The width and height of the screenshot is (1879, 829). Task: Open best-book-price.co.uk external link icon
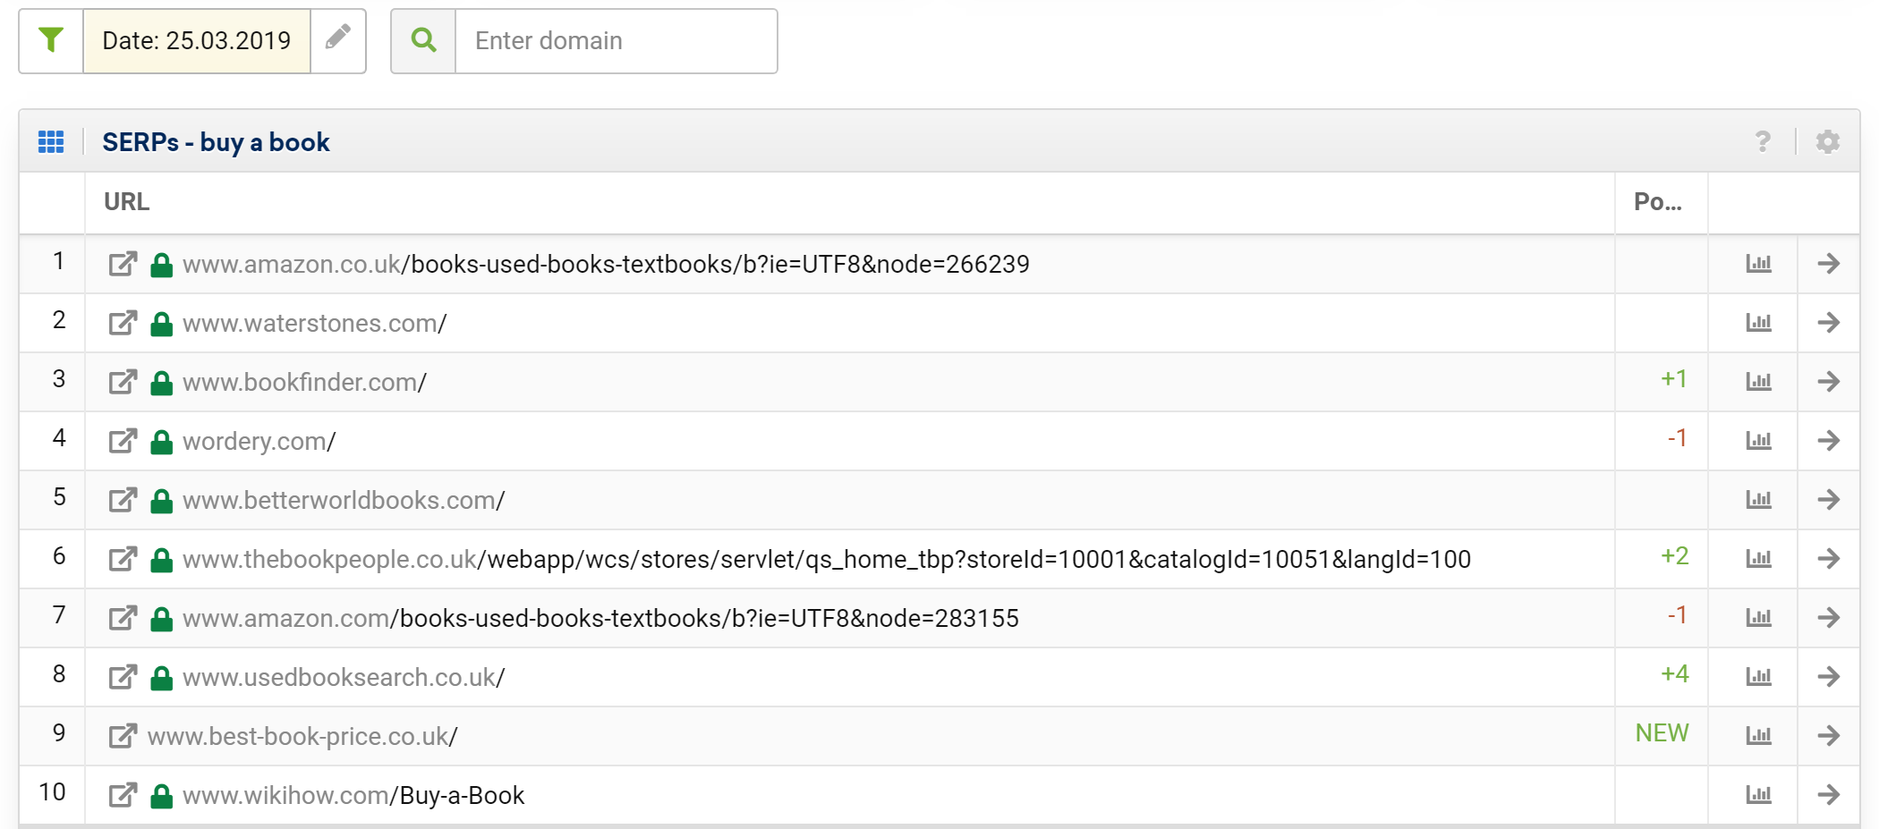coord(123,736)
